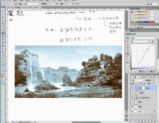This screenshot has height=123, width=159.
Task: Toggle lock position in Layers panel
Action: 141,84
